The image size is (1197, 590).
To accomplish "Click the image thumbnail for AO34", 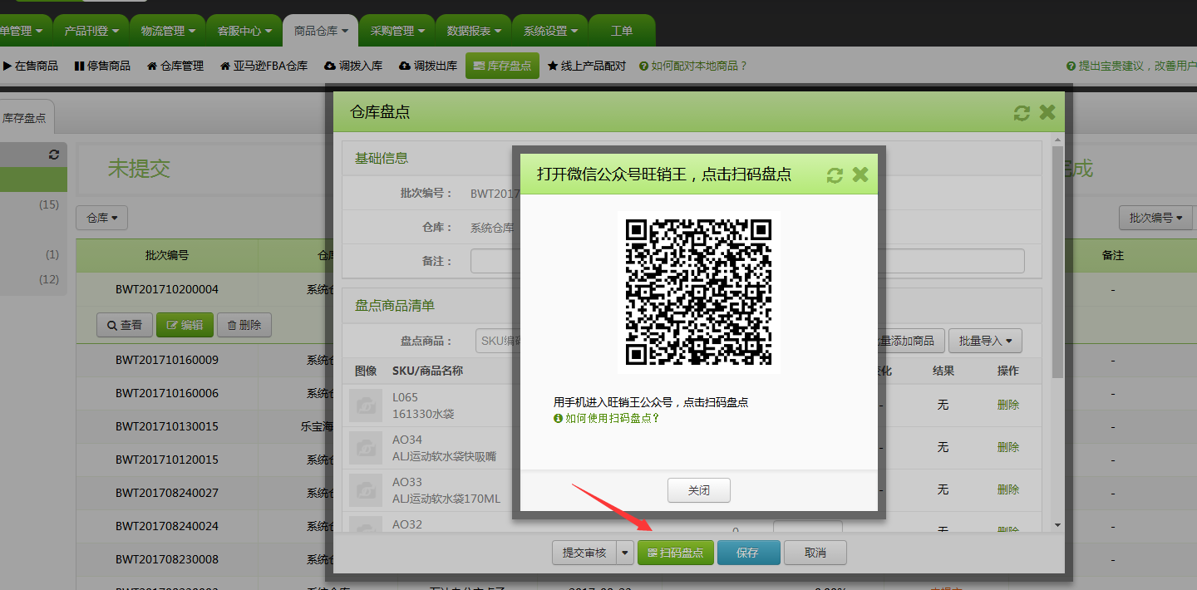I will pos(365,448).
